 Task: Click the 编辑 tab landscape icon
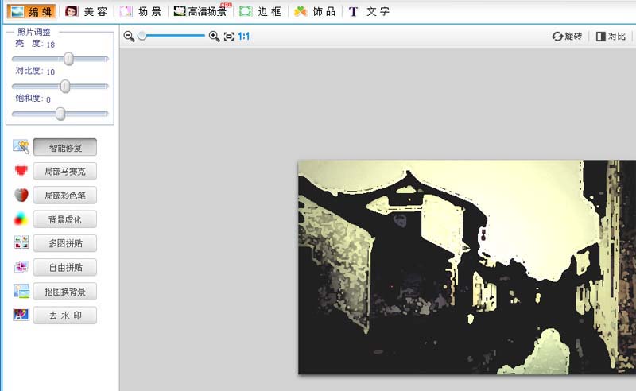coord(17,11)
